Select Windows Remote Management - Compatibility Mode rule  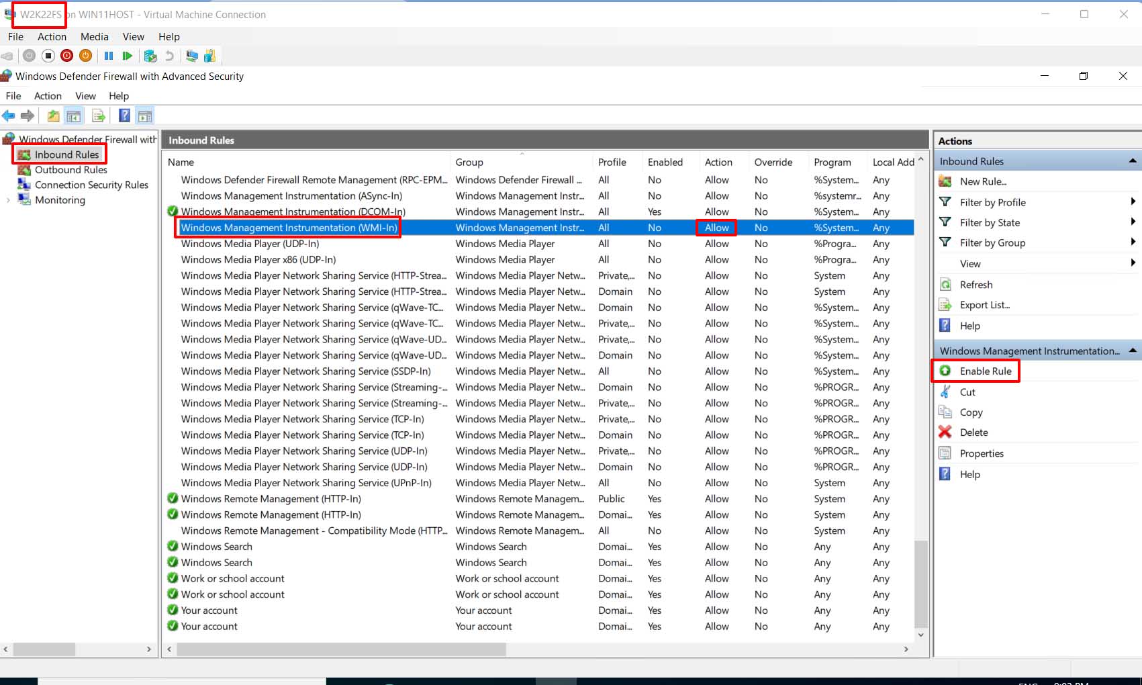point(539,531)
